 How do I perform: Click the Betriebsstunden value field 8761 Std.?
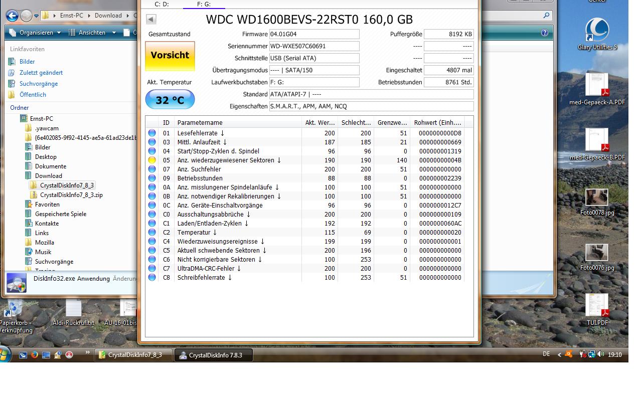pyautogui.click(x=449, y=82)
